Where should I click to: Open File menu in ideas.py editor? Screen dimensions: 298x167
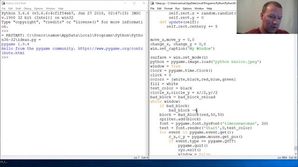(x=152, y=8)
